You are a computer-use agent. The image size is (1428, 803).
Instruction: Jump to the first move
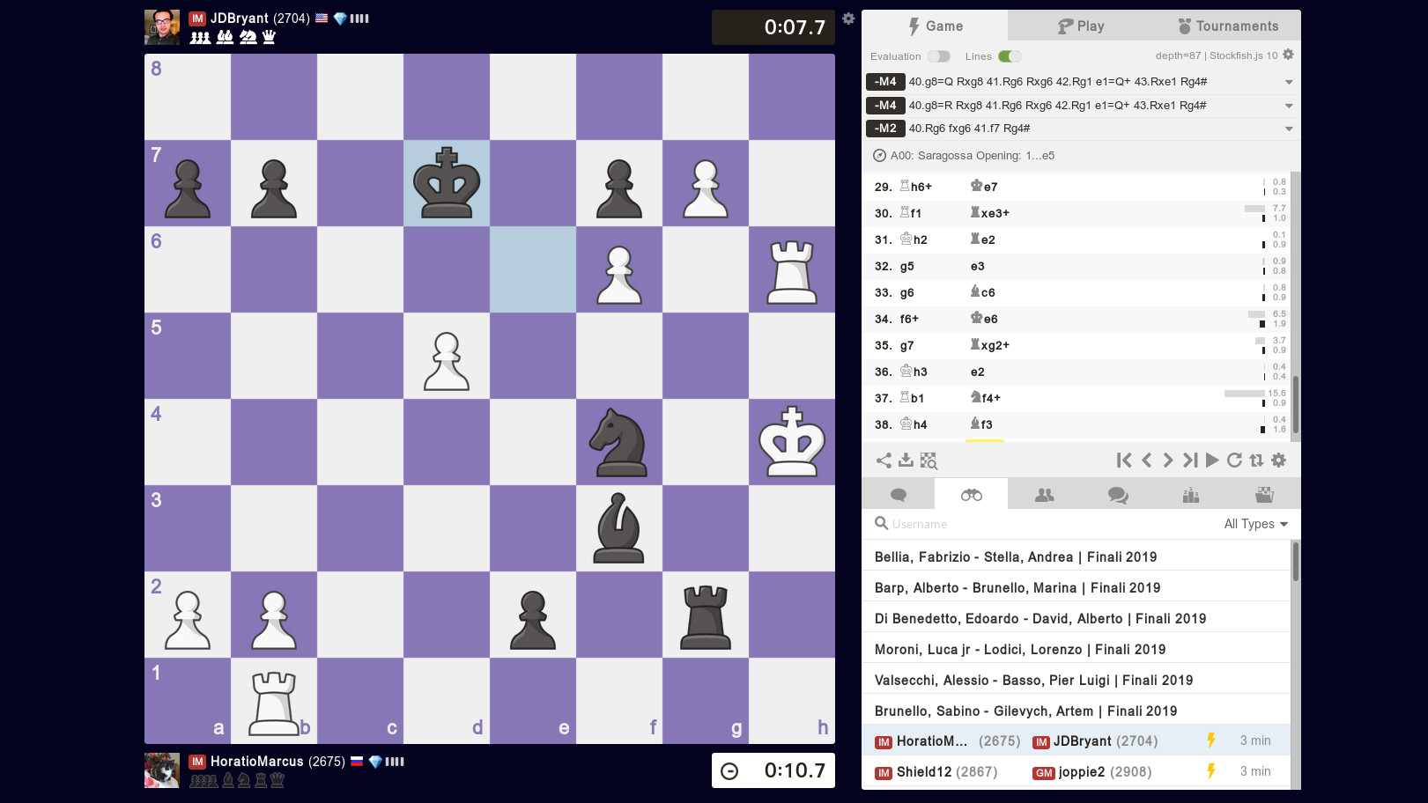coord(1124,460)
